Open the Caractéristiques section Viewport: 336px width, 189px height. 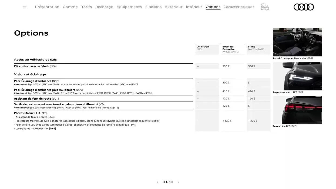pyautogui.click(x=239, y=6)
